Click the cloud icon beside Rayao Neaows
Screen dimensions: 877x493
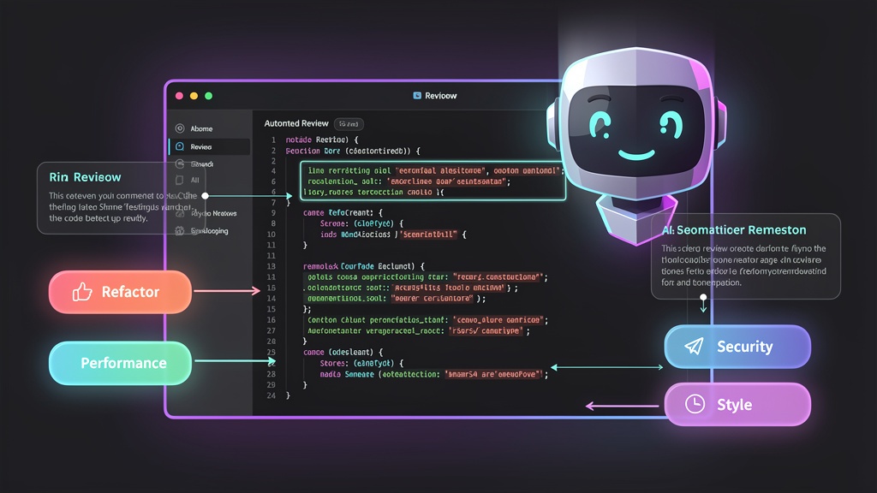pyautogui.click(x=180, y=213)
